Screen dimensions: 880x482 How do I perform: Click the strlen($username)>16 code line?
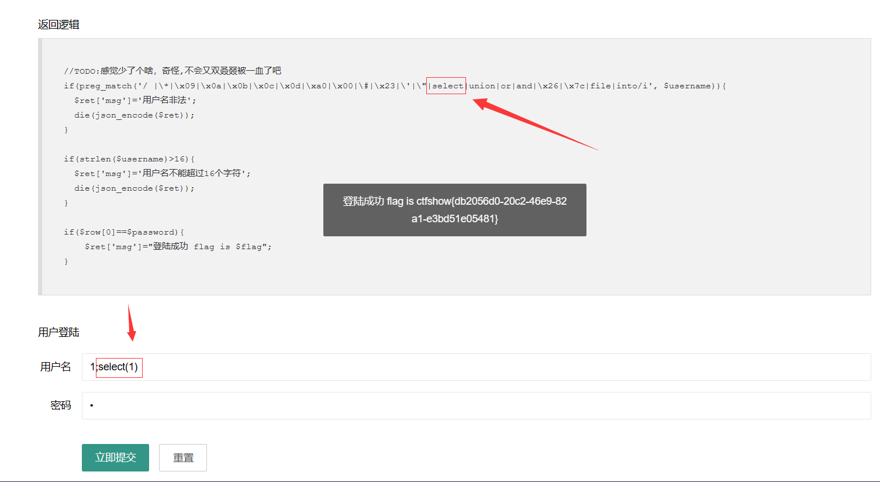(x=129, y=159)
